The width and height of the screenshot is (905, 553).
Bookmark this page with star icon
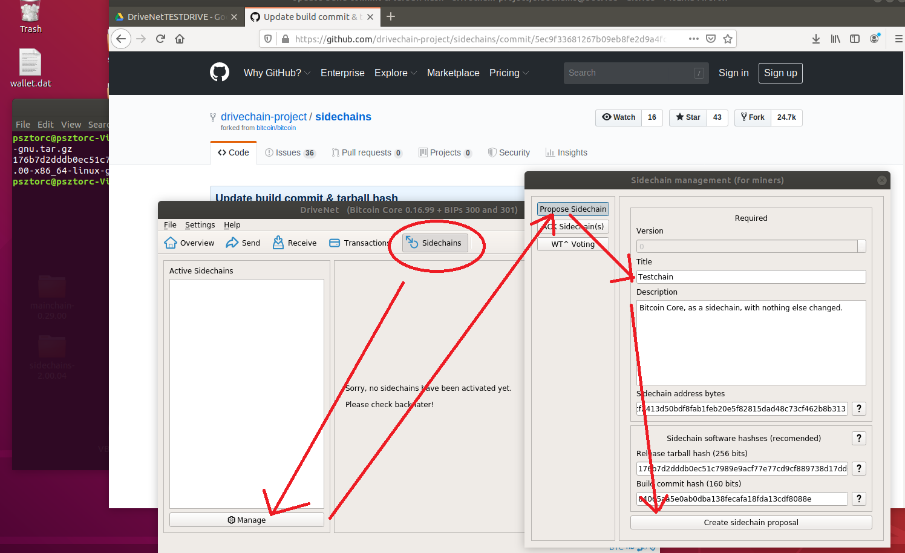[728, 39]
